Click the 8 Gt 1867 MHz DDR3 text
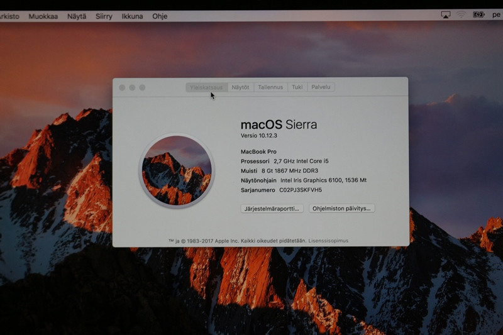Viewport: 503px width, 335px height. [290, 170]
